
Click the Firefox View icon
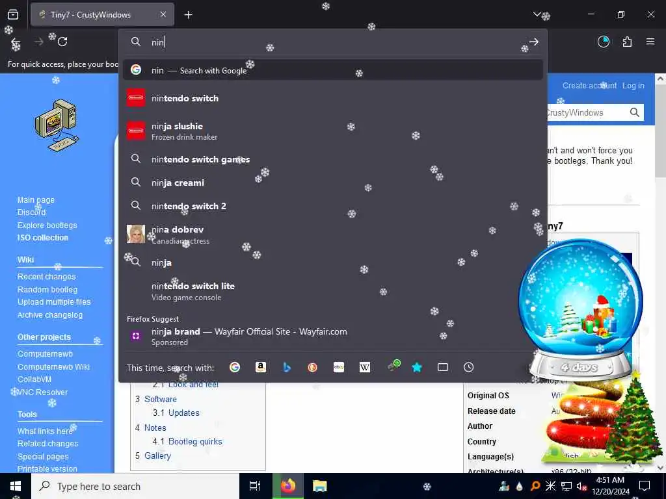coord(13,14)
